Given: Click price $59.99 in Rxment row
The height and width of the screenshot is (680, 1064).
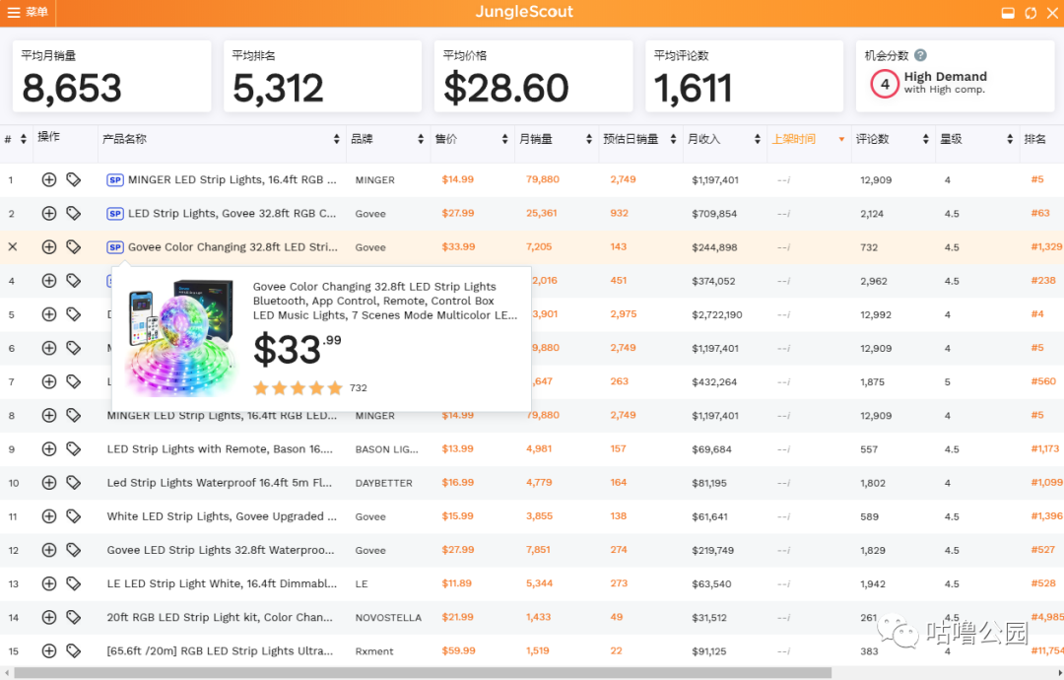Looking at the screenshot, I should [x=458, y=650].
